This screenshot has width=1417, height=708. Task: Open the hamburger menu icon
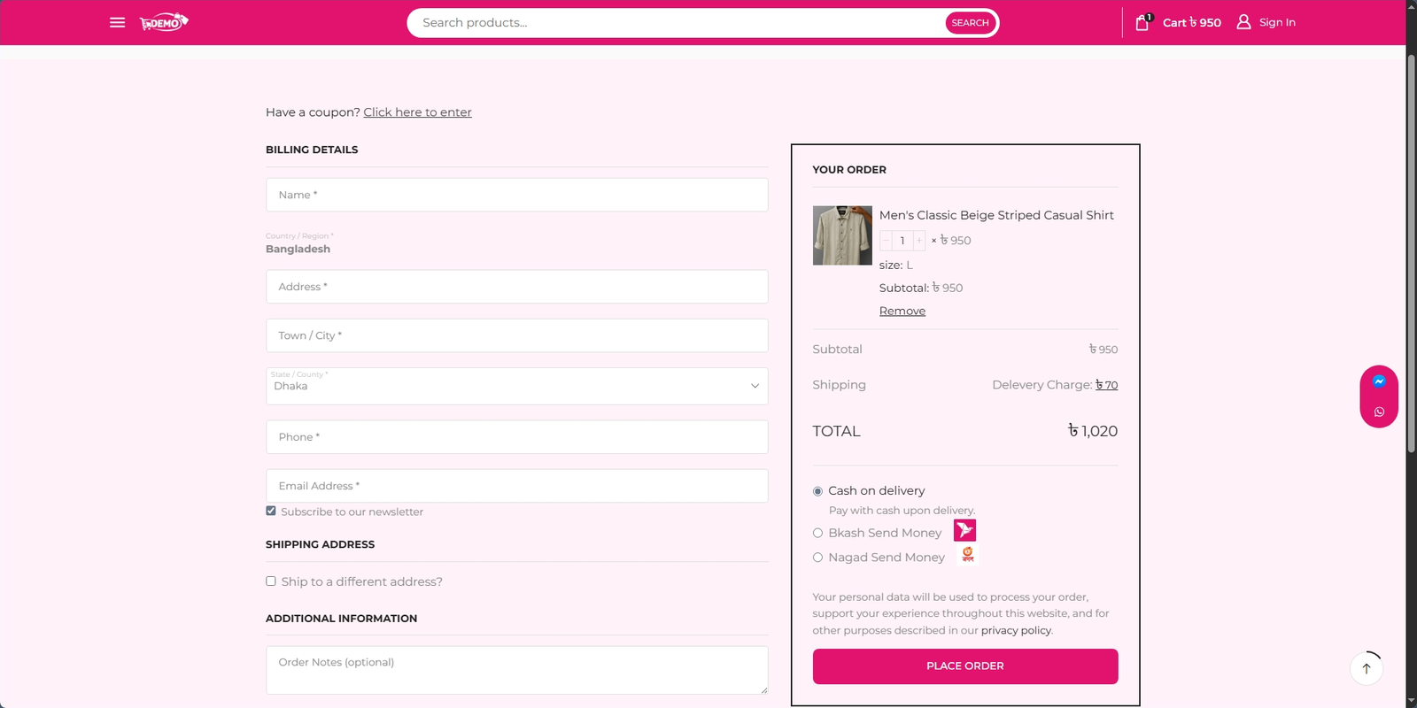[117, 22]
